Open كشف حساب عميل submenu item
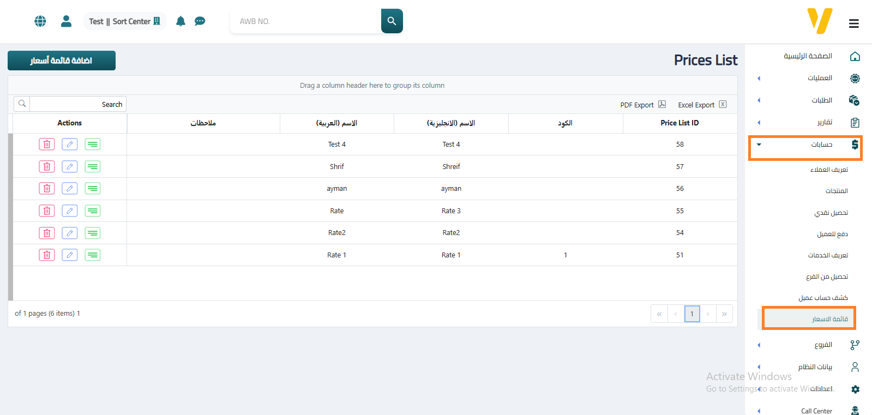Viewport: 872px width, 415px height. point(823,298)
